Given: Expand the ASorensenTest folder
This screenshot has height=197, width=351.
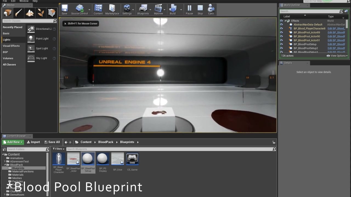Looking at the screenshot, I should [5, 161].
